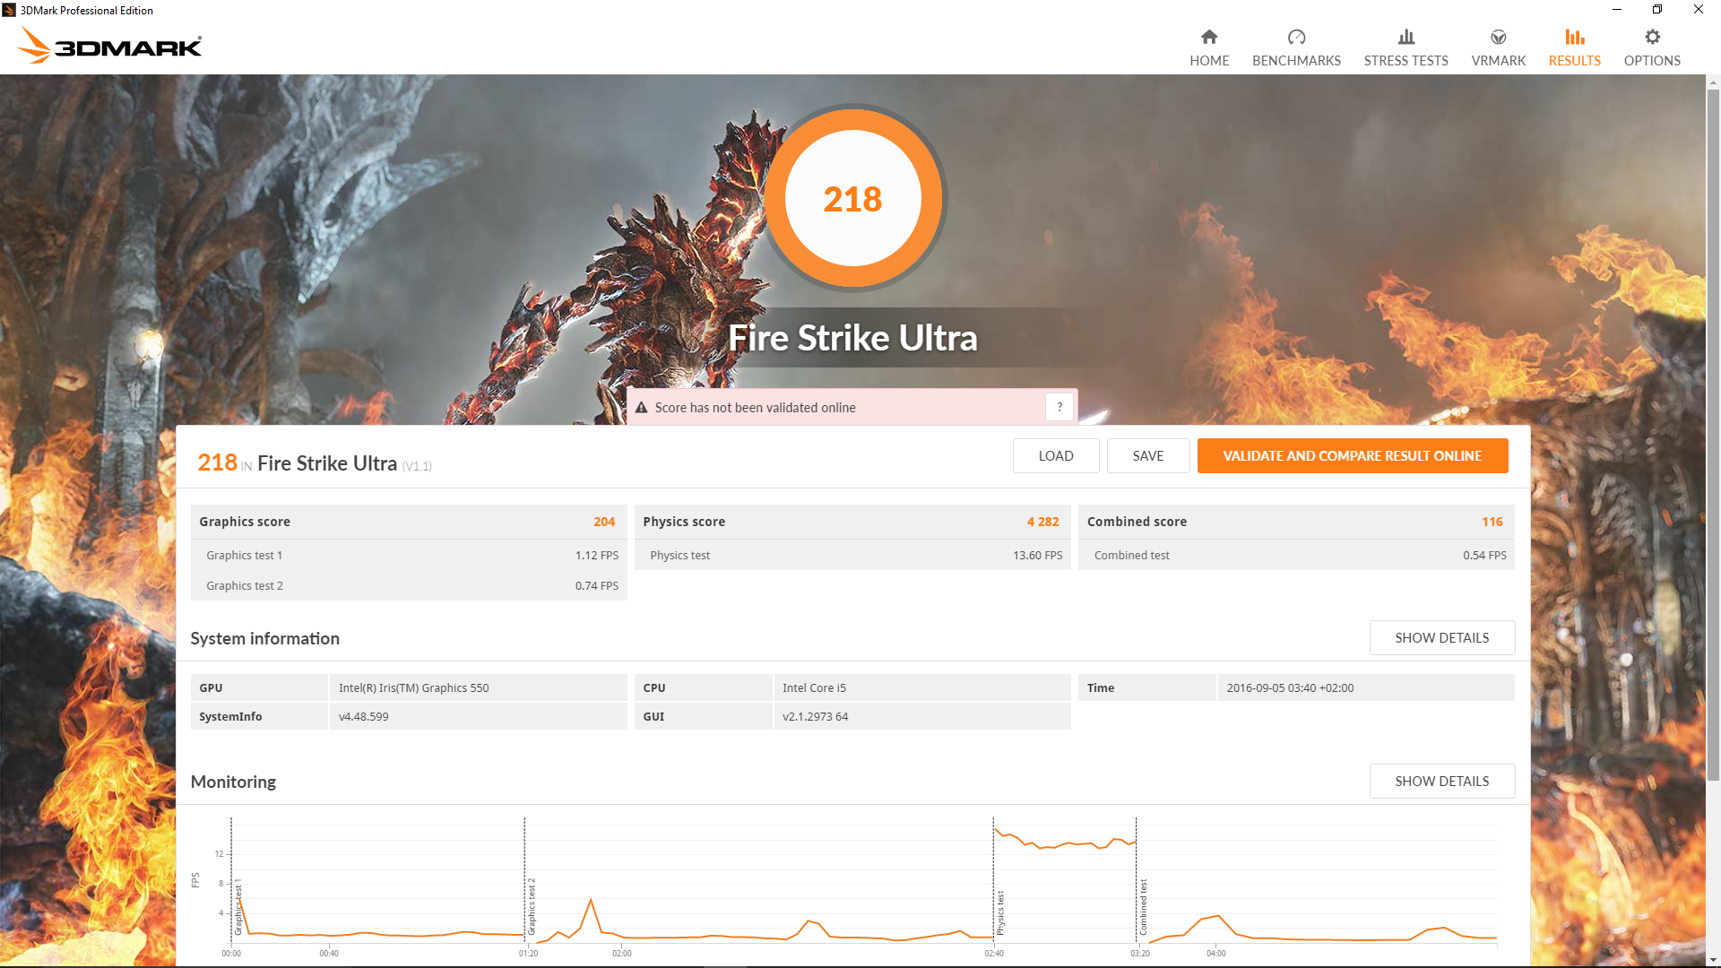Click the Physics test marker on graph
Viewport: 1721px width, 968px height.
pos(1000,912)
